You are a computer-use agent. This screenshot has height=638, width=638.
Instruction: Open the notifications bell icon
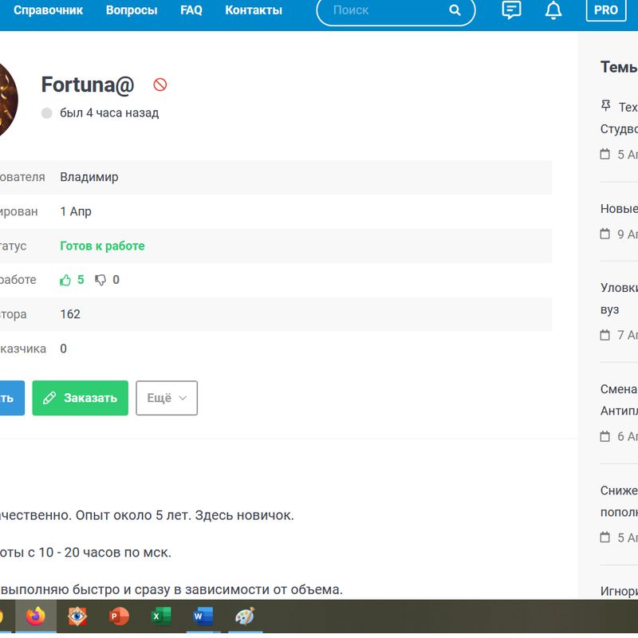click(553, 10)
